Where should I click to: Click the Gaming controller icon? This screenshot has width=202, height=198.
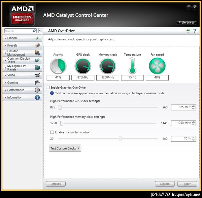(x=37, y=82)
